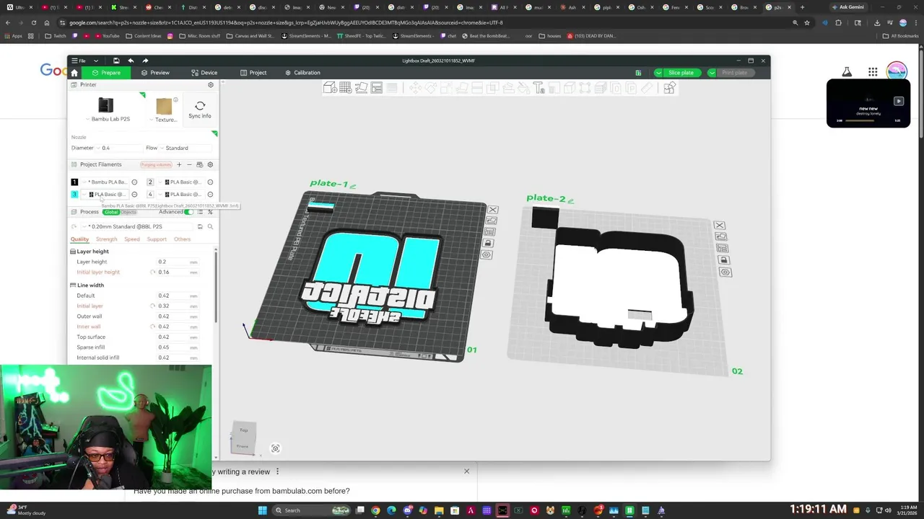
Task: Rename plate-1 using pencil icon
Action: (353, 186)
